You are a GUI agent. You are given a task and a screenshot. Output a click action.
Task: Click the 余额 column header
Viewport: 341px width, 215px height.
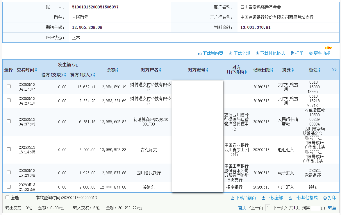(x=111, y=70)
